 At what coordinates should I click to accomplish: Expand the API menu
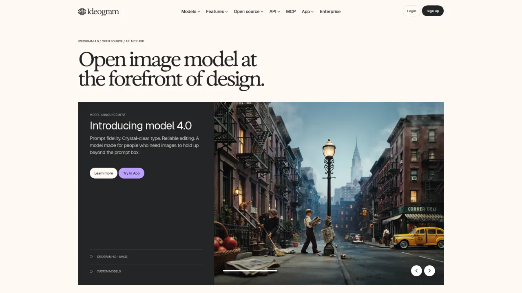[274, 11]
